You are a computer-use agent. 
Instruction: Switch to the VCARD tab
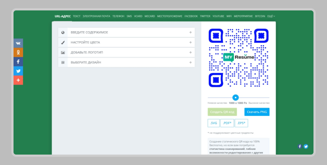138,16
